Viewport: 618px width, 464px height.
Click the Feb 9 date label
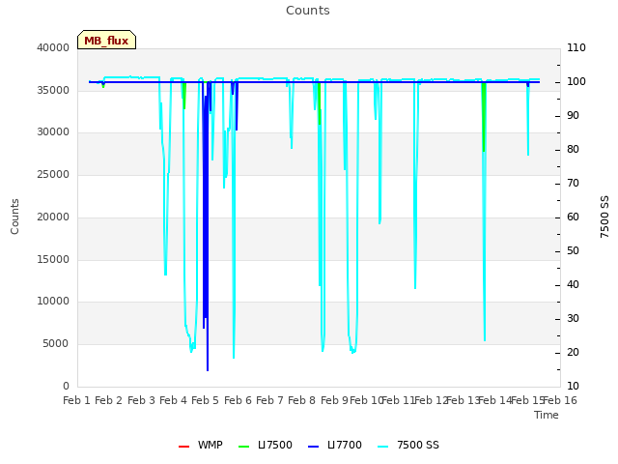coord(334,401)
